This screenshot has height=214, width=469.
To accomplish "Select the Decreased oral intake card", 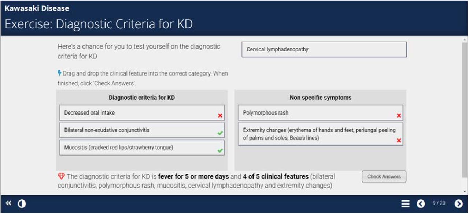I will (x=142, y=113).
